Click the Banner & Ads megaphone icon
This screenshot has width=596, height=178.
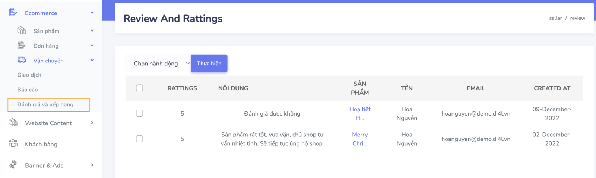tap(13, 164)
